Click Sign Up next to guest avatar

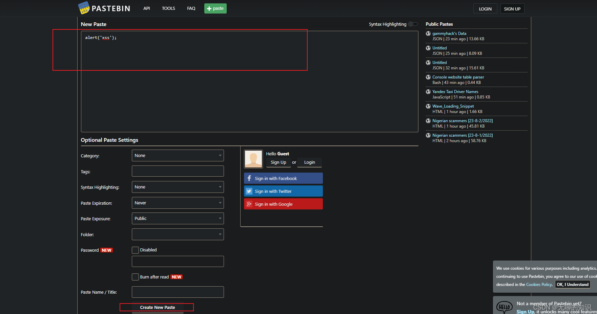pos(279,162)
